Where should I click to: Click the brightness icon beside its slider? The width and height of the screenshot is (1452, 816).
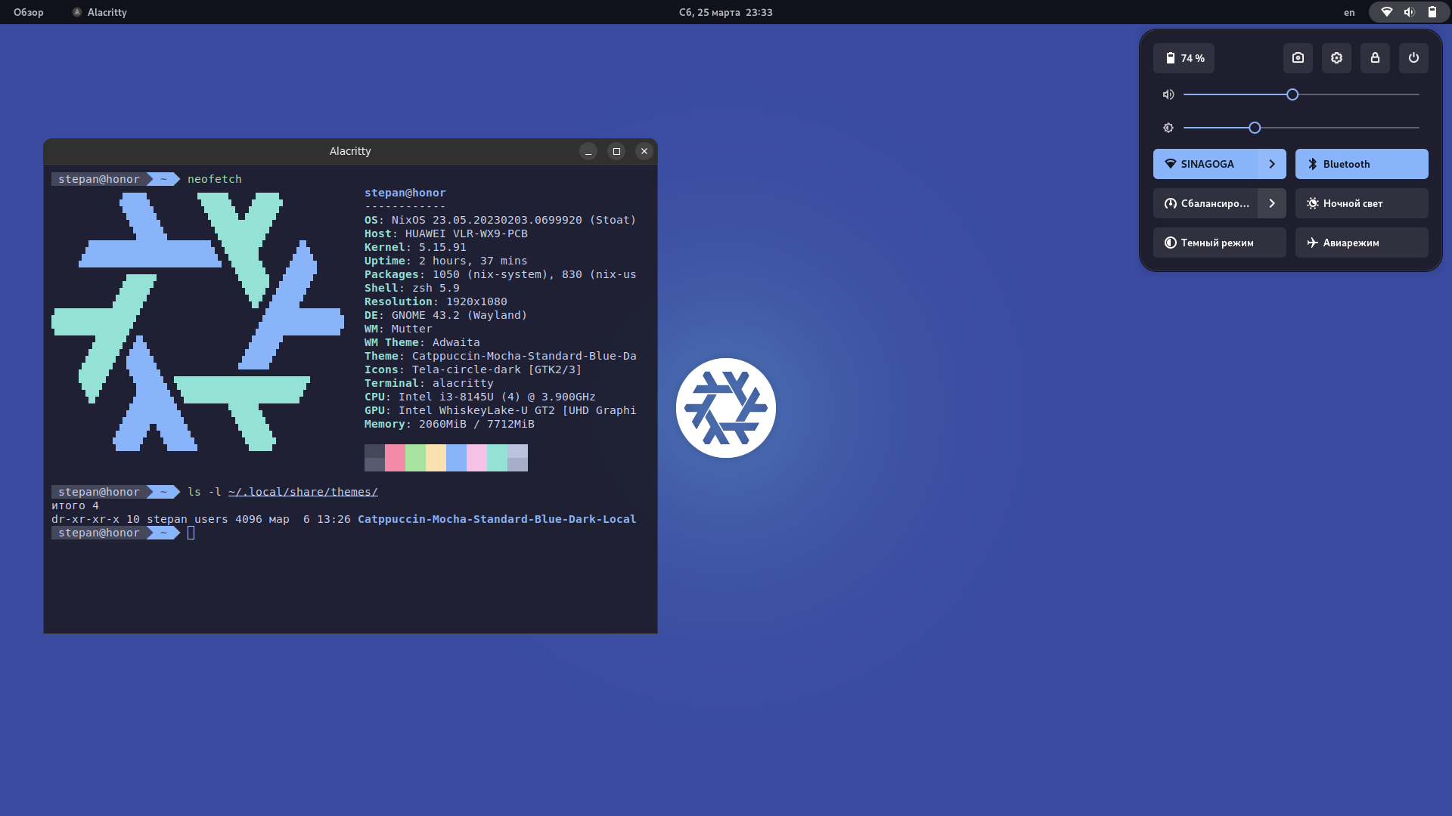[x=1168, y=128]
